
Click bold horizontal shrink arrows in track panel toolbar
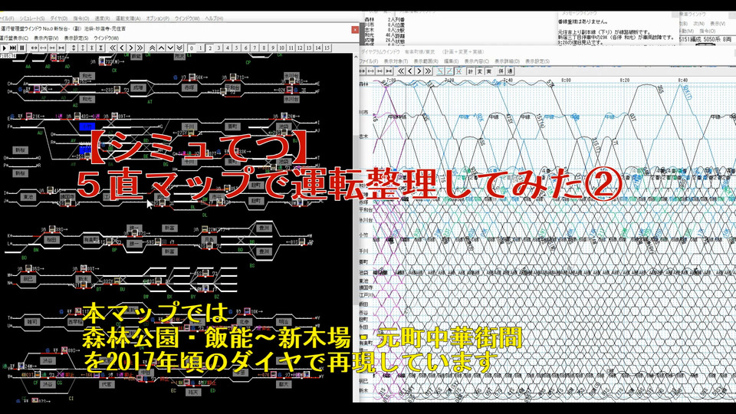click(61, 48)
